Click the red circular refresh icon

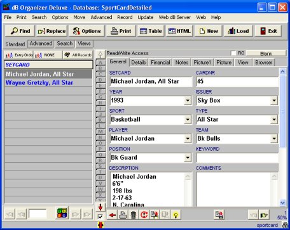coord(144,215)
